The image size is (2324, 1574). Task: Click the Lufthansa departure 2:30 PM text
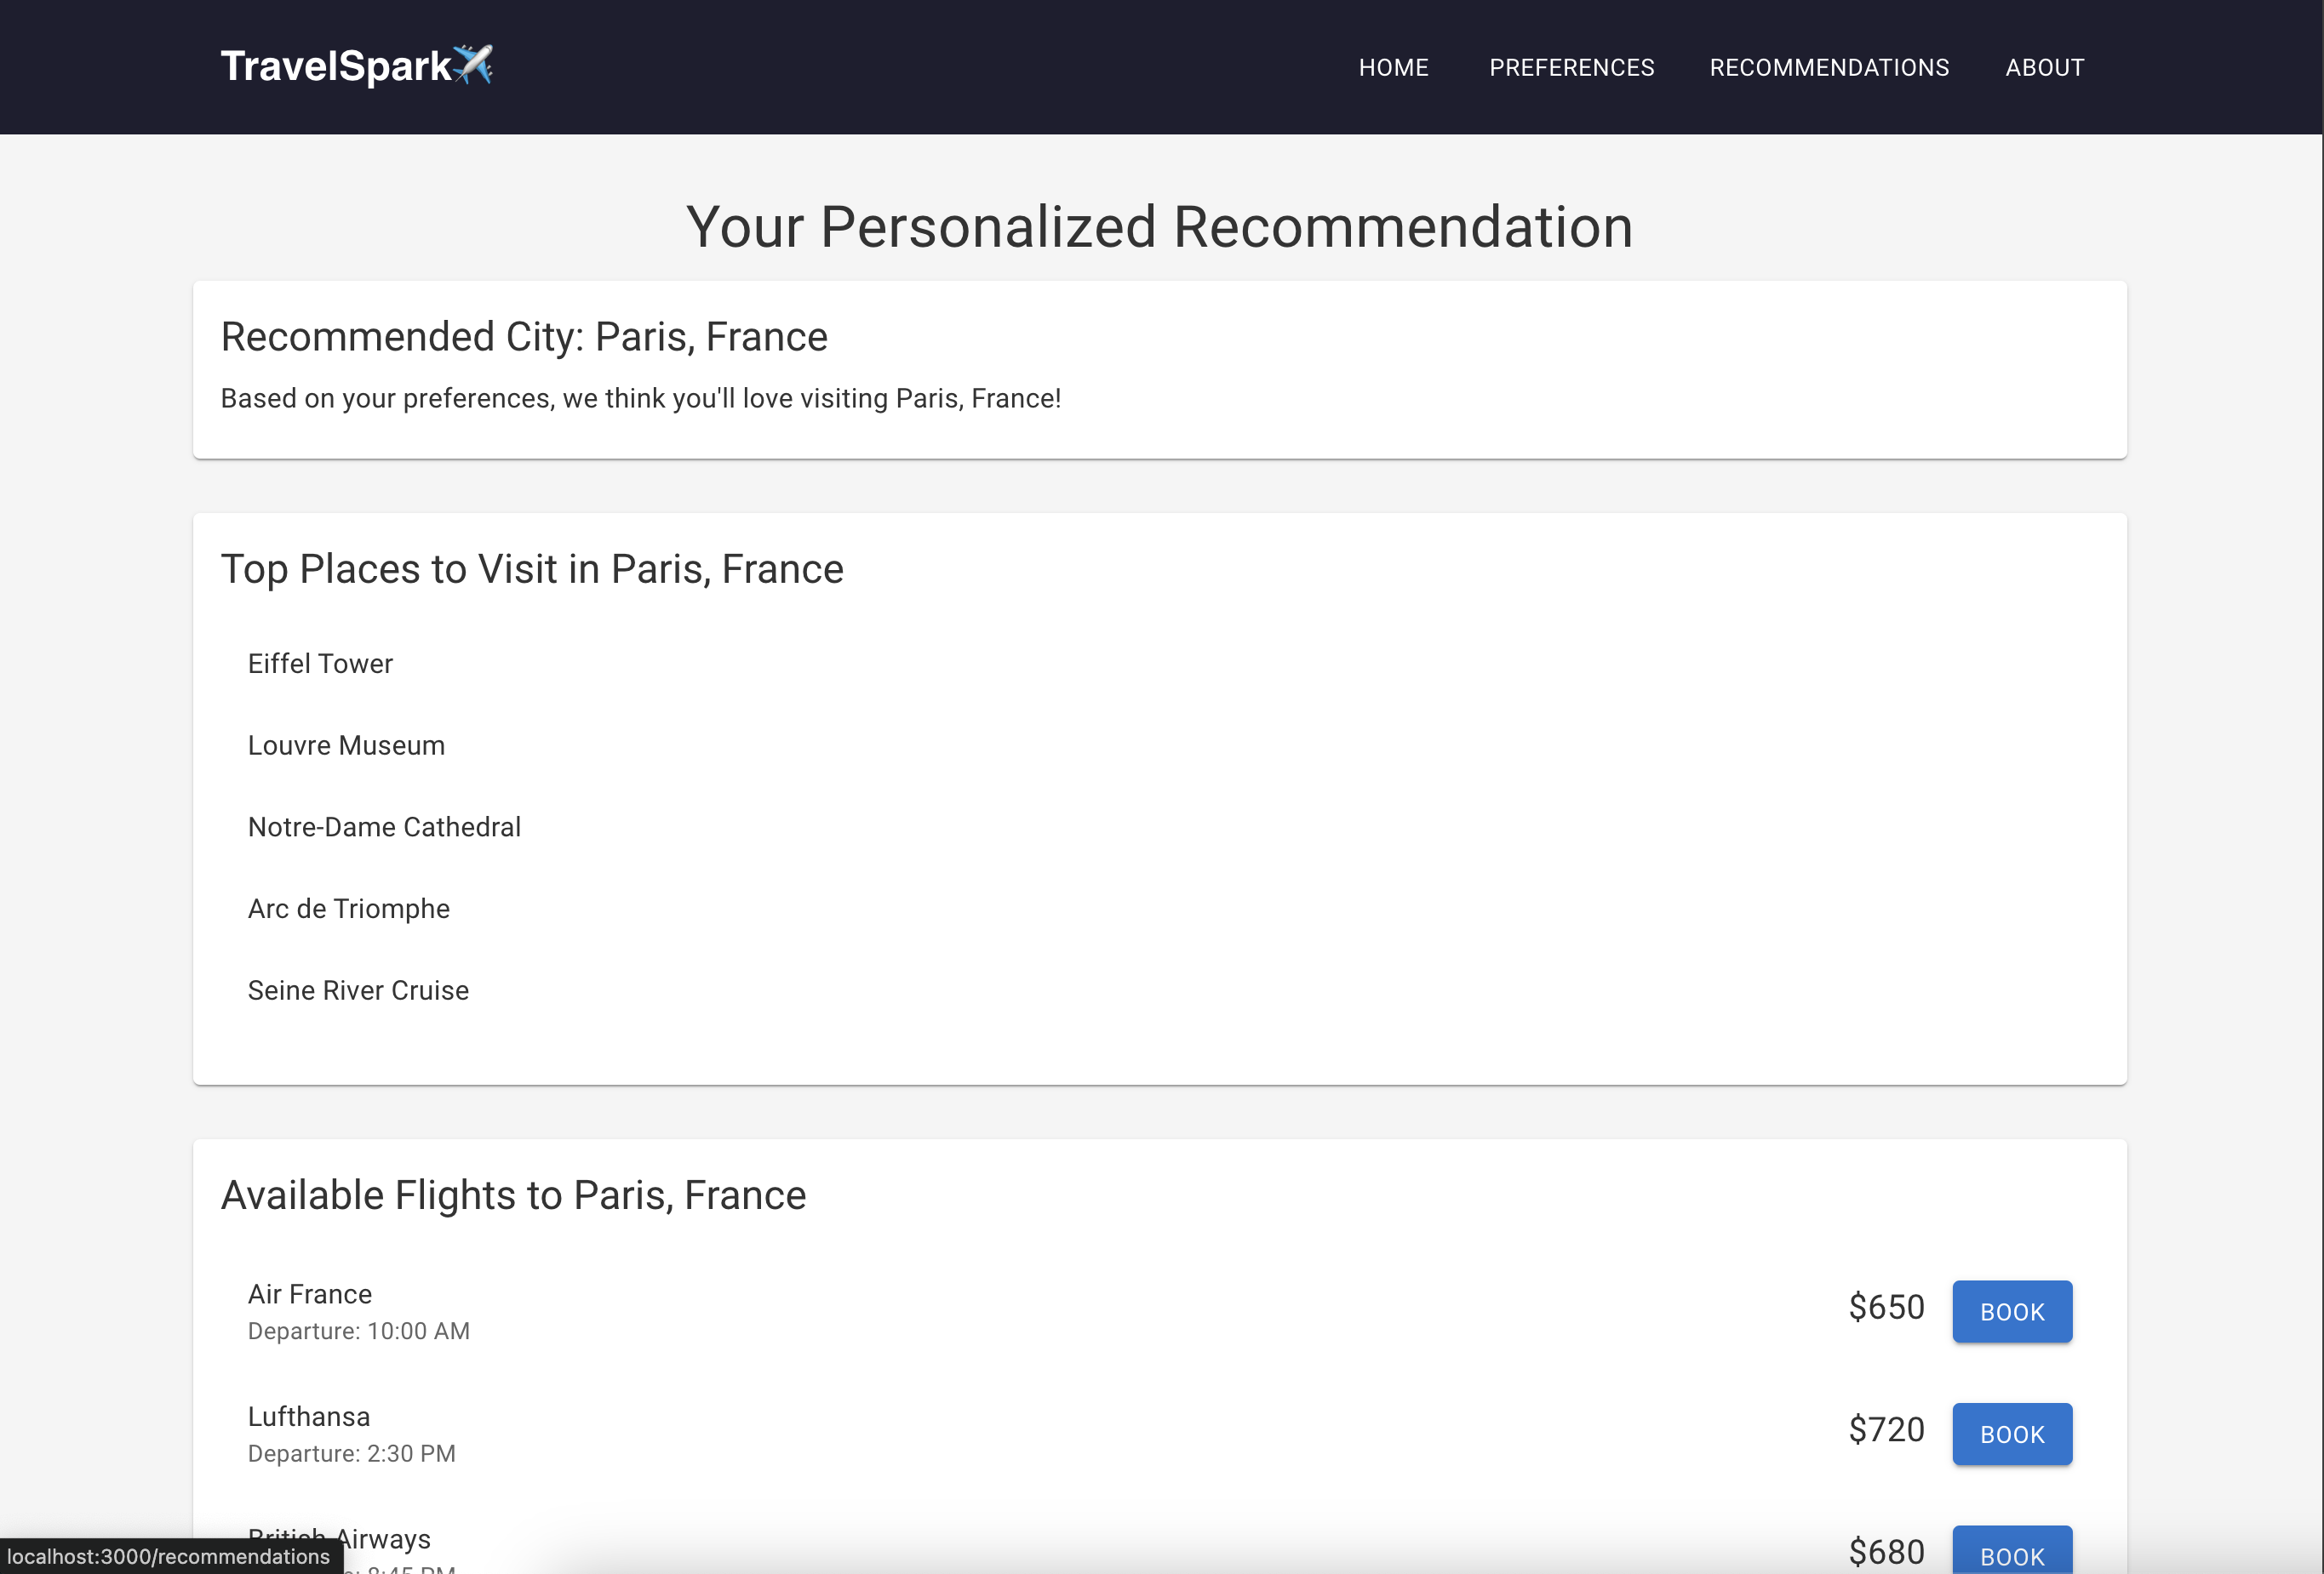[352, 1453]
